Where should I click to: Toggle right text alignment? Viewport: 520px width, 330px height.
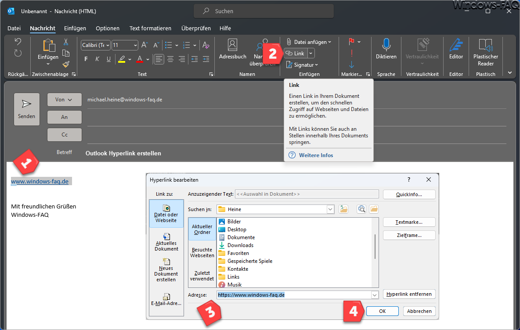pyautogui.click(x=182, y=59)
